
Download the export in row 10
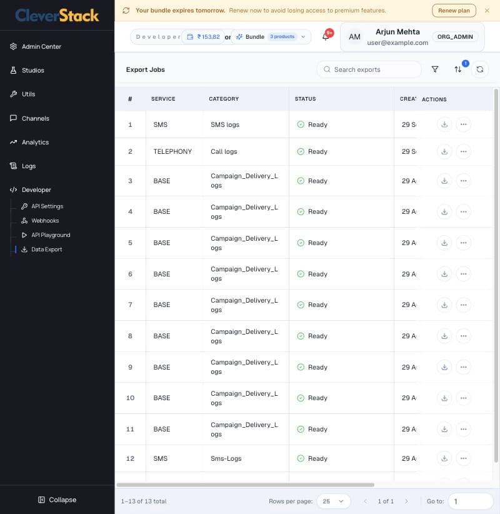tap(444, 398)
